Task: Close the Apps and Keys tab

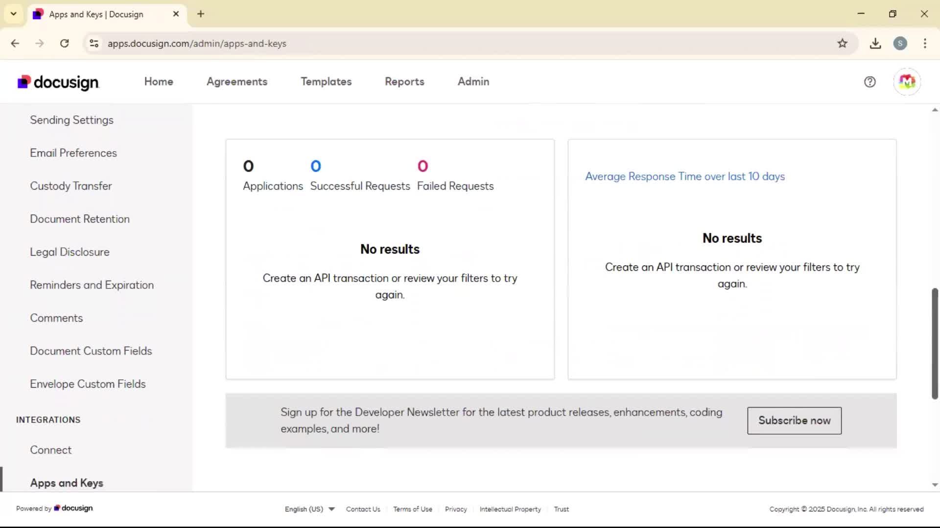Action: (176, 14)
